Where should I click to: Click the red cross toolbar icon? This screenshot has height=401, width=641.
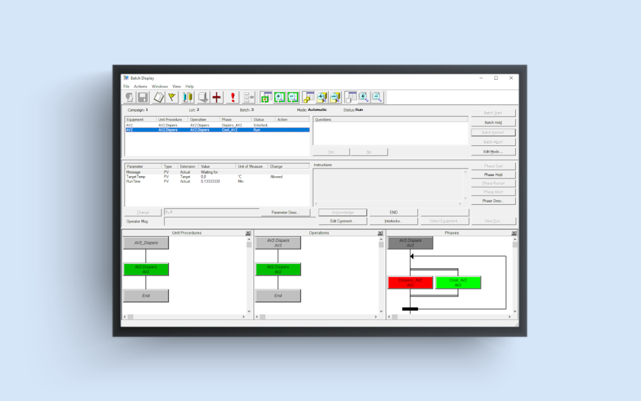pos(217,97)
